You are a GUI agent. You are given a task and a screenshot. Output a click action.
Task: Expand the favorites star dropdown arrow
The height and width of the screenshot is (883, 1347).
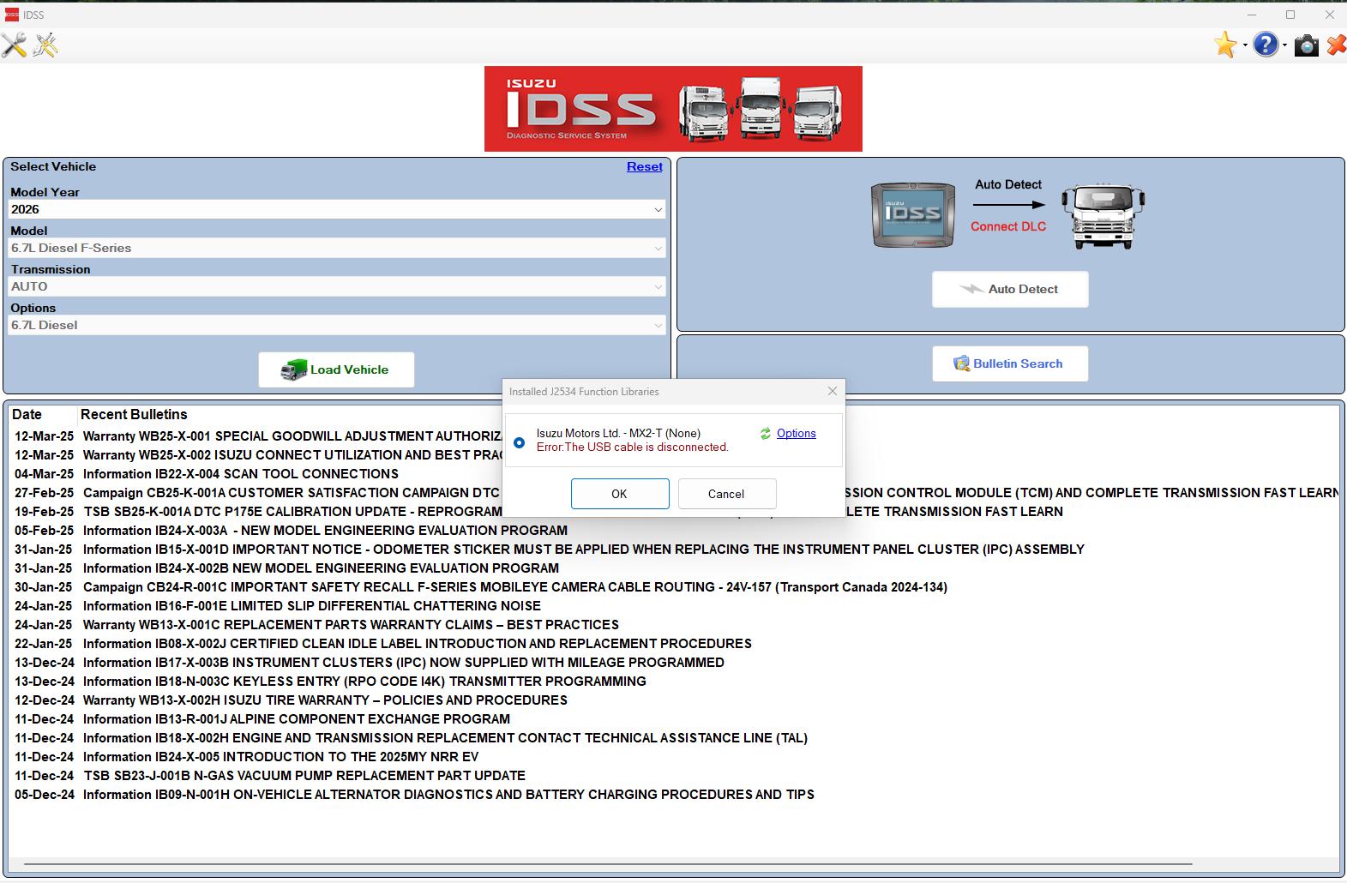(1243, 45)
